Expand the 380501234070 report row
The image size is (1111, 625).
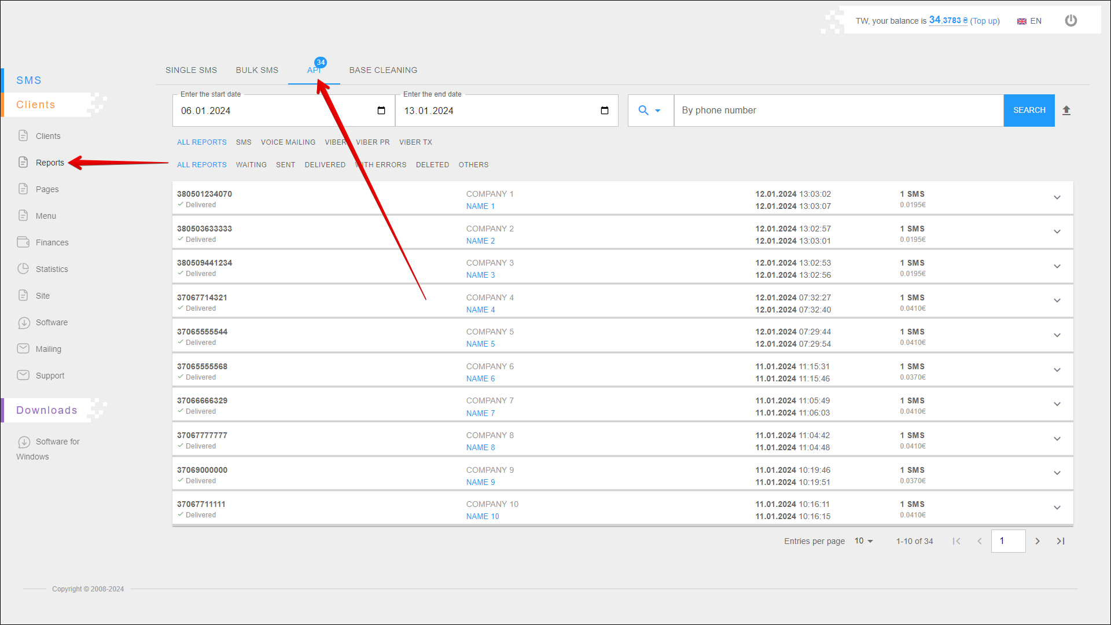pos(1057,198)
